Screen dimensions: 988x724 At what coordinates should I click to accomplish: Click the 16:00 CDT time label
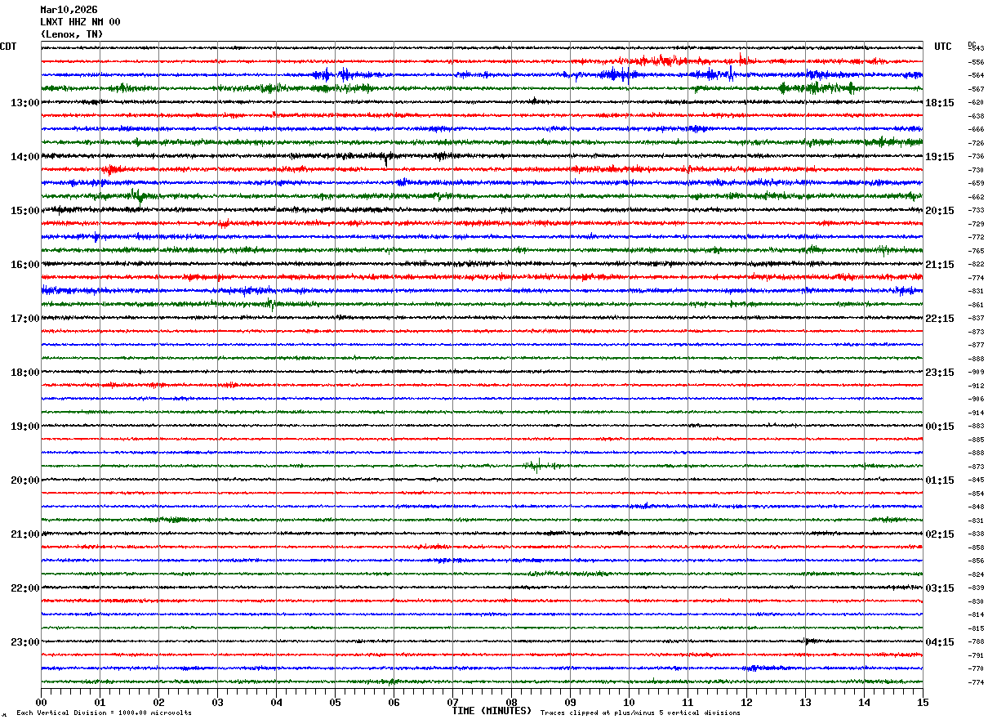[x=24, y=265]
